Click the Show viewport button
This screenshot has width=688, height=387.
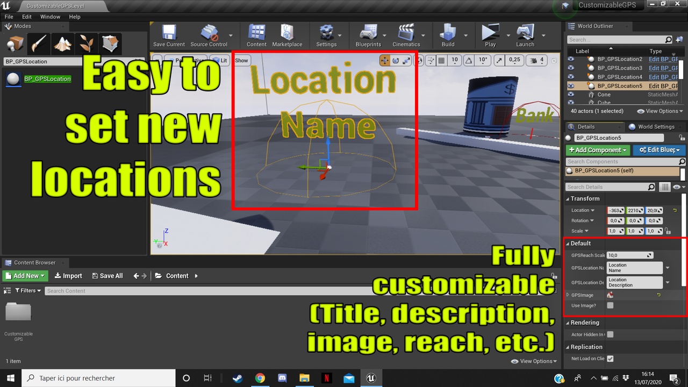(241, 60)
